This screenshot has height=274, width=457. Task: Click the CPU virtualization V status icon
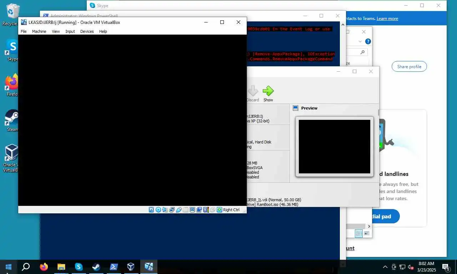coord(206,210)
